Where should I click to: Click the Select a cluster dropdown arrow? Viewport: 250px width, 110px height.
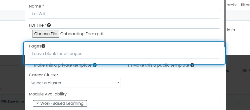[x=118, y=83]
